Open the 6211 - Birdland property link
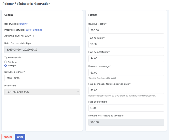 click(34, 30)
